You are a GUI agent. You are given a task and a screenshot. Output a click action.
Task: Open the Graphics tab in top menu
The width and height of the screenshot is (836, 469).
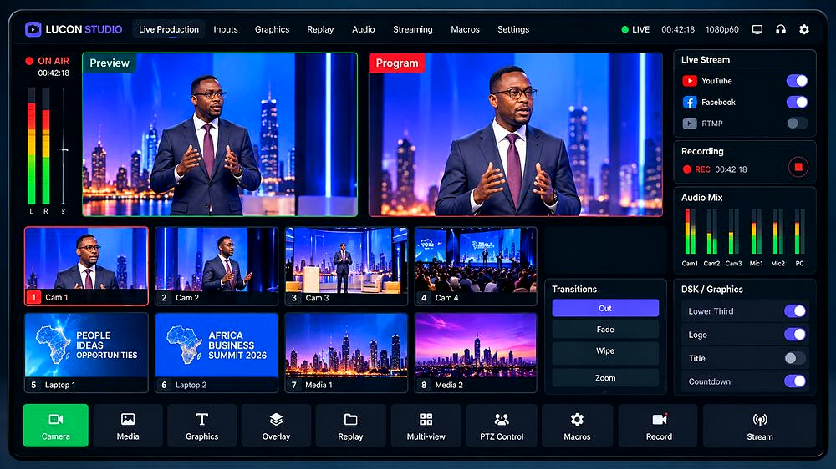pyautogui.click(x=272, y=29)
